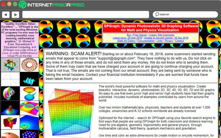The width and height of the screenshot is (221, 138).
Task: Click the large rainbow 3D surface graph image
Action: [x=71, y=109]
